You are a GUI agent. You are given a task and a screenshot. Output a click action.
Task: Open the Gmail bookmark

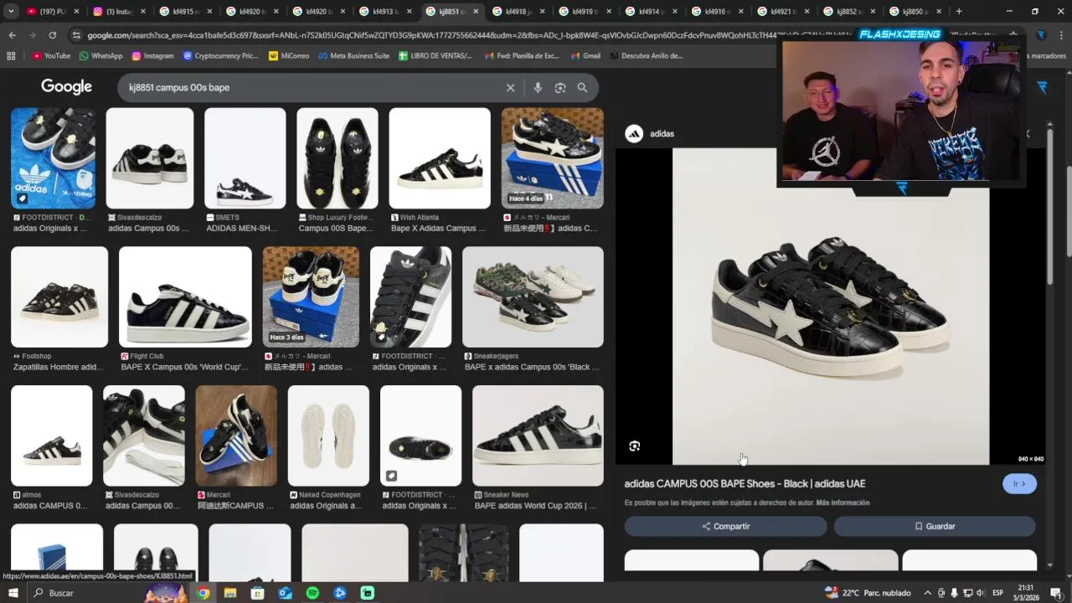[585, 56]
